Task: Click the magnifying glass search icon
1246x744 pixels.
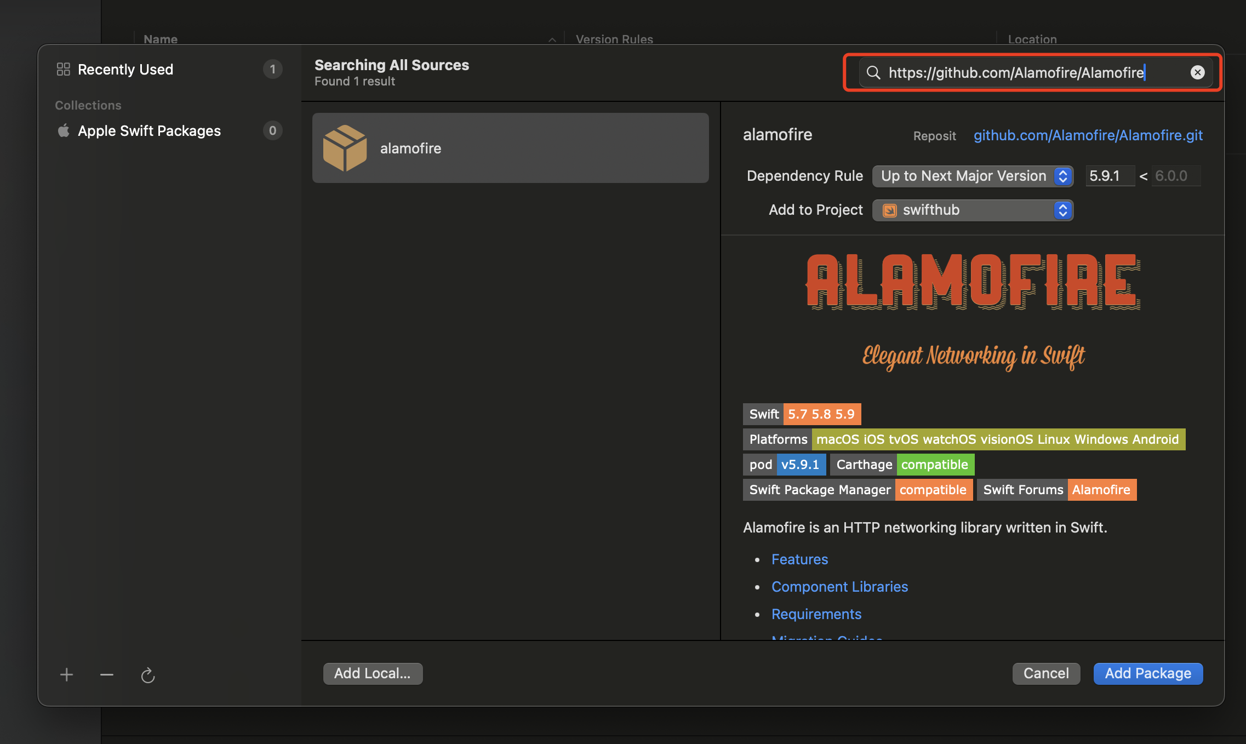Action: (x=873, y=72)
